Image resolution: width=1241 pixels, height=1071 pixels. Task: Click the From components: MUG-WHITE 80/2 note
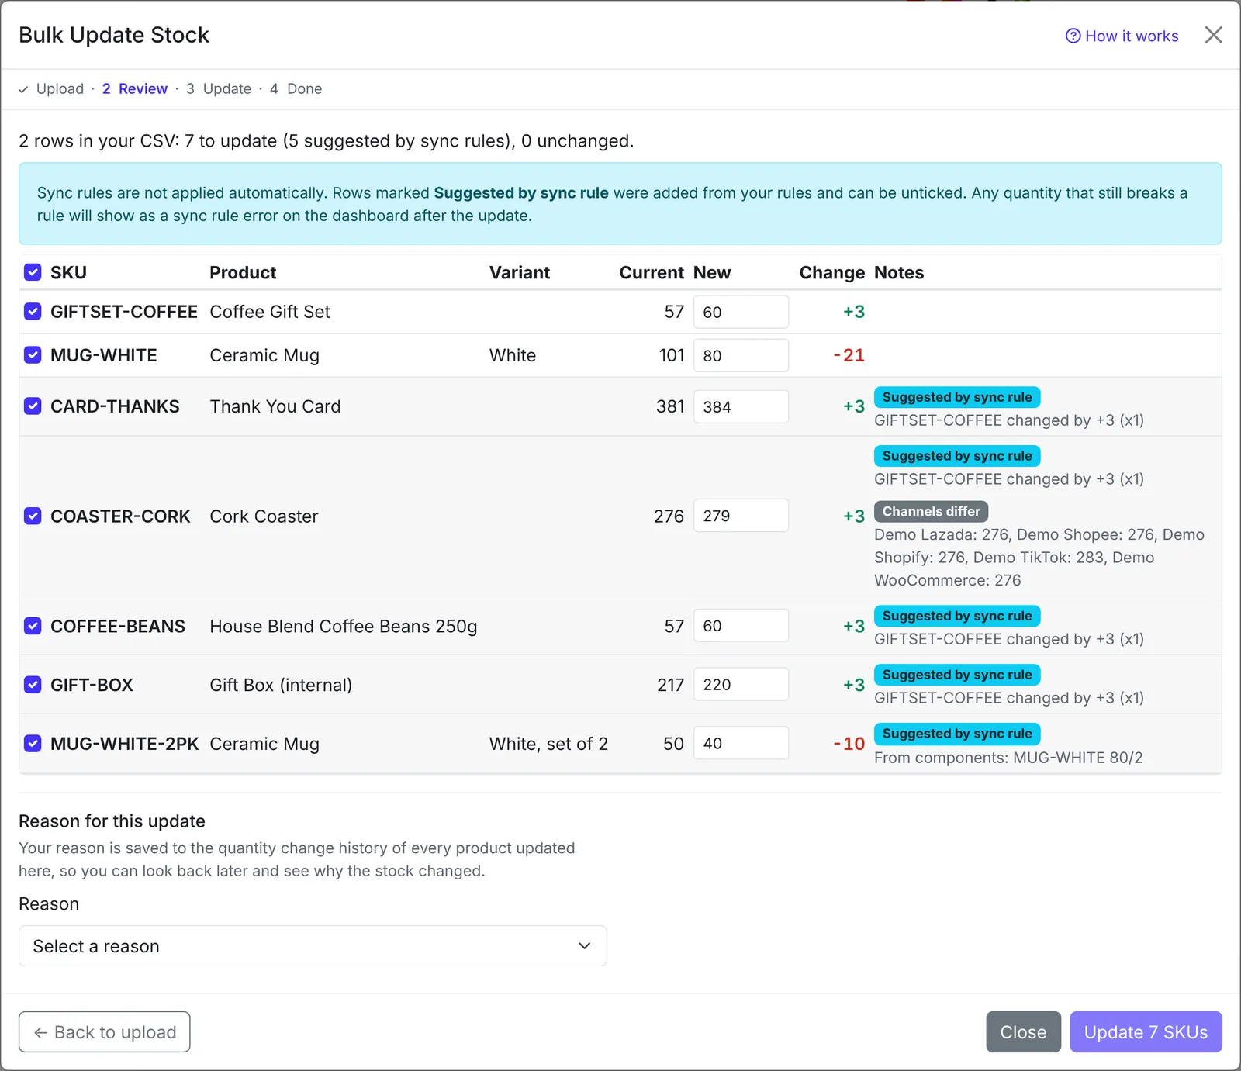tap(1008, 758)
